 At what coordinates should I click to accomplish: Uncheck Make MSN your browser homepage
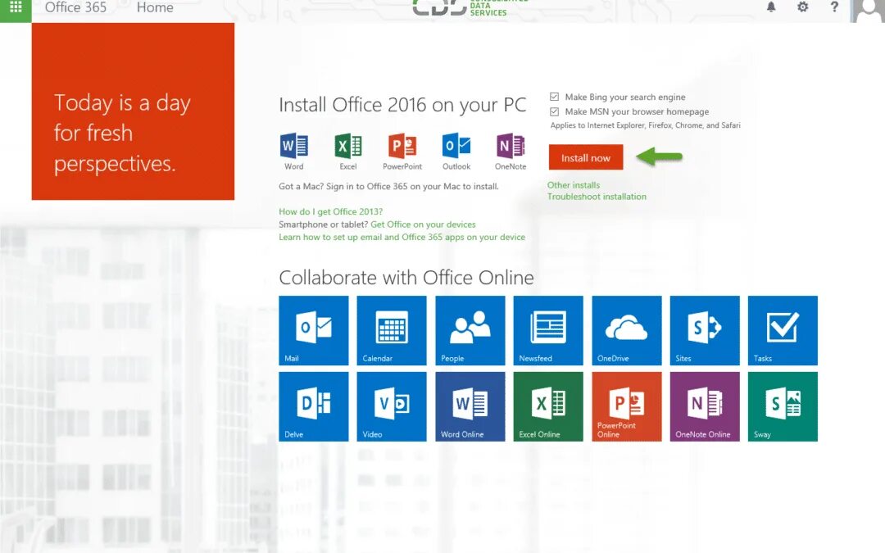point(554,111)
